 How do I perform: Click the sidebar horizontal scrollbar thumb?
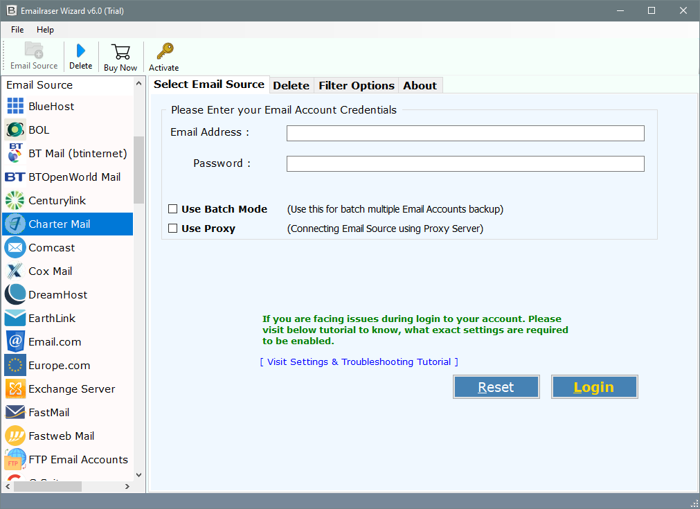coord(48,486)
